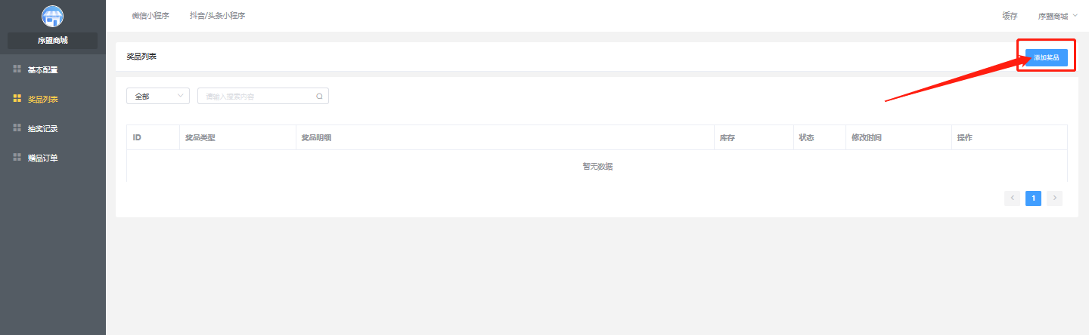Click the grid icon beside 赠品订单

coord(17,158)
